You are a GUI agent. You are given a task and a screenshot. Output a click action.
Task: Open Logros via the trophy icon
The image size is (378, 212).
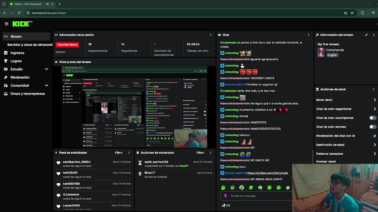(6, 61)
